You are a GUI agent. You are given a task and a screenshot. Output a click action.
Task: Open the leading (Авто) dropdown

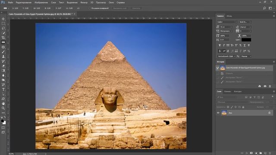(245, 27)
